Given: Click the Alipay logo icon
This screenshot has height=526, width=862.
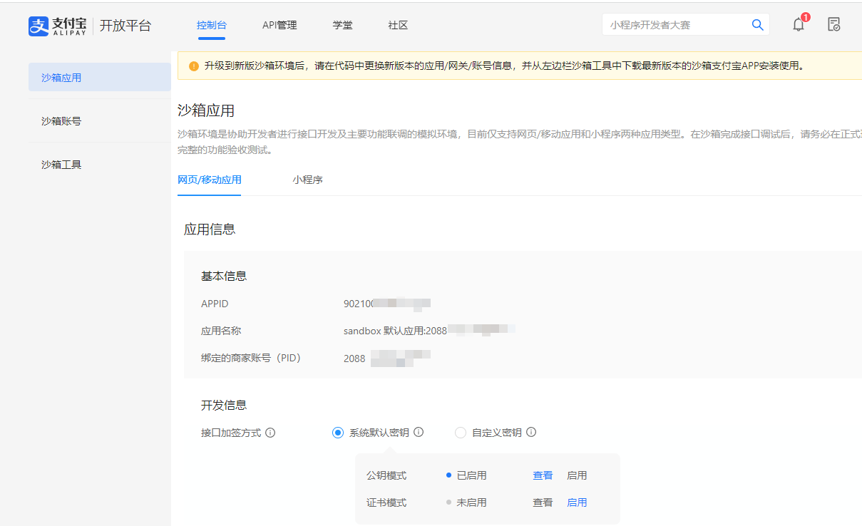Looking at the screenshot, I should 38,26.
